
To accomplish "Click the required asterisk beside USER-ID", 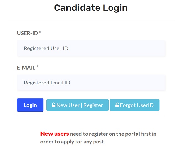I will point(40,33).
